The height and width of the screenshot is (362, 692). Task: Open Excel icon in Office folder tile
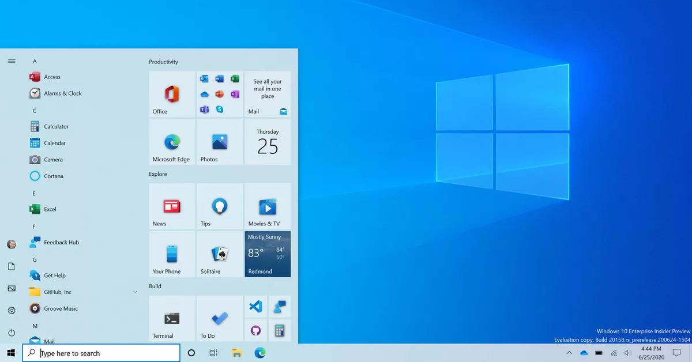[235, 79]
